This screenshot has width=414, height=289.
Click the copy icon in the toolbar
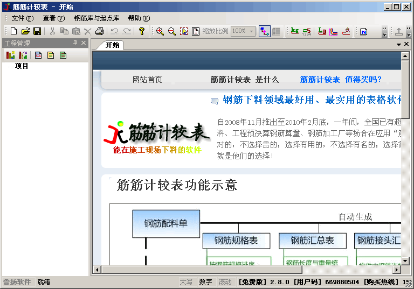pos(64,31)
